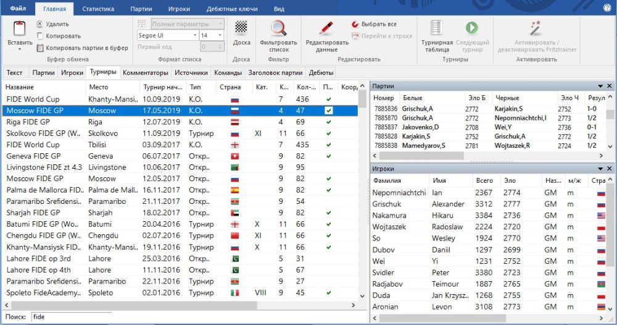Click Azerbaijan flag in Radjabov row

click(601, 284)
